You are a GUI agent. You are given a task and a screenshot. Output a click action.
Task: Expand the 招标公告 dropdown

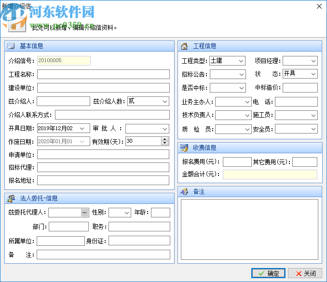228,74
